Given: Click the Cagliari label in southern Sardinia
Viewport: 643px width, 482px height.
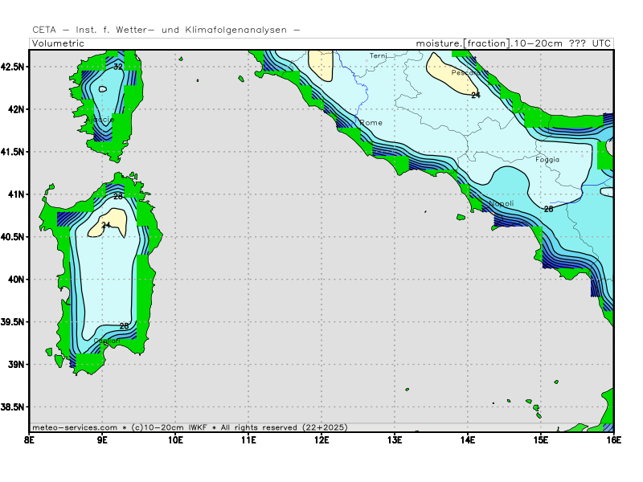Looking at the screenshot, I should coord(107,341).
